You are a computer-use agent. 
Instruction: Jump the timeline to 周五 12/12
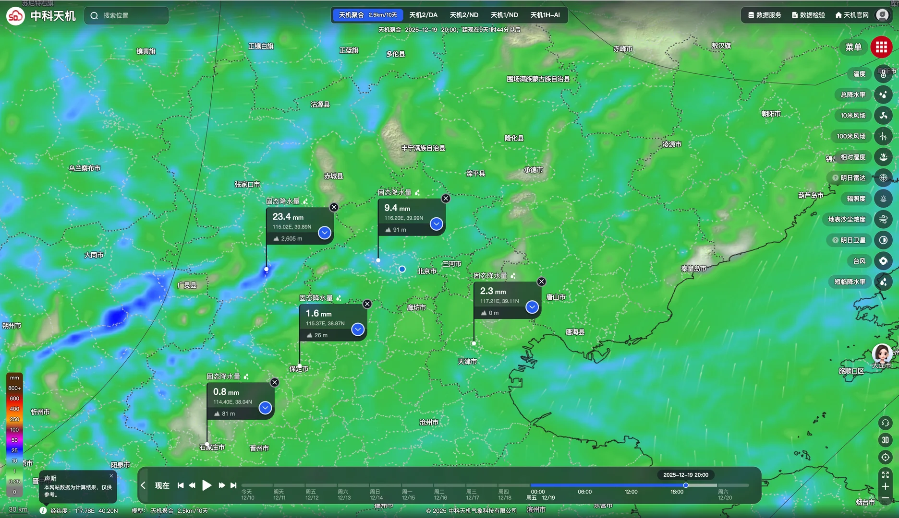click(x=312, y=494)
